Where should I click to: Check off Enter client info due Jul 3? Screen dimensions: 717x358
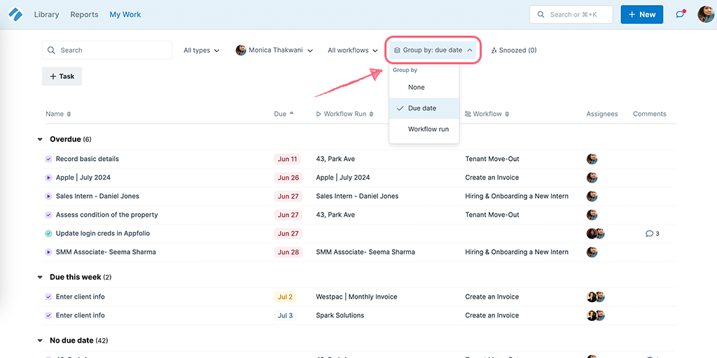(x=48, y=315)
